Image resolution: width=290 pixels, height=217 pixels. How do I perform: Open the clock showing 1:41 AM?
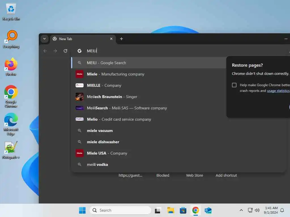(x=271, y=210)
